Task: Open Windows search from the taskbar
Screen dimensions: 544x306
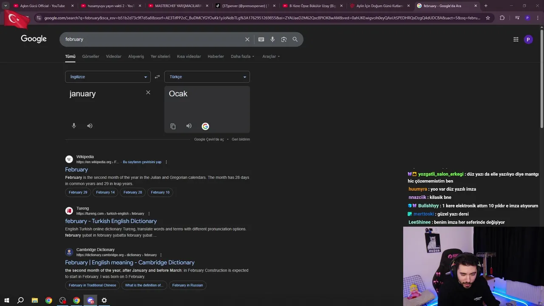Action: click(x=20, y=300)
